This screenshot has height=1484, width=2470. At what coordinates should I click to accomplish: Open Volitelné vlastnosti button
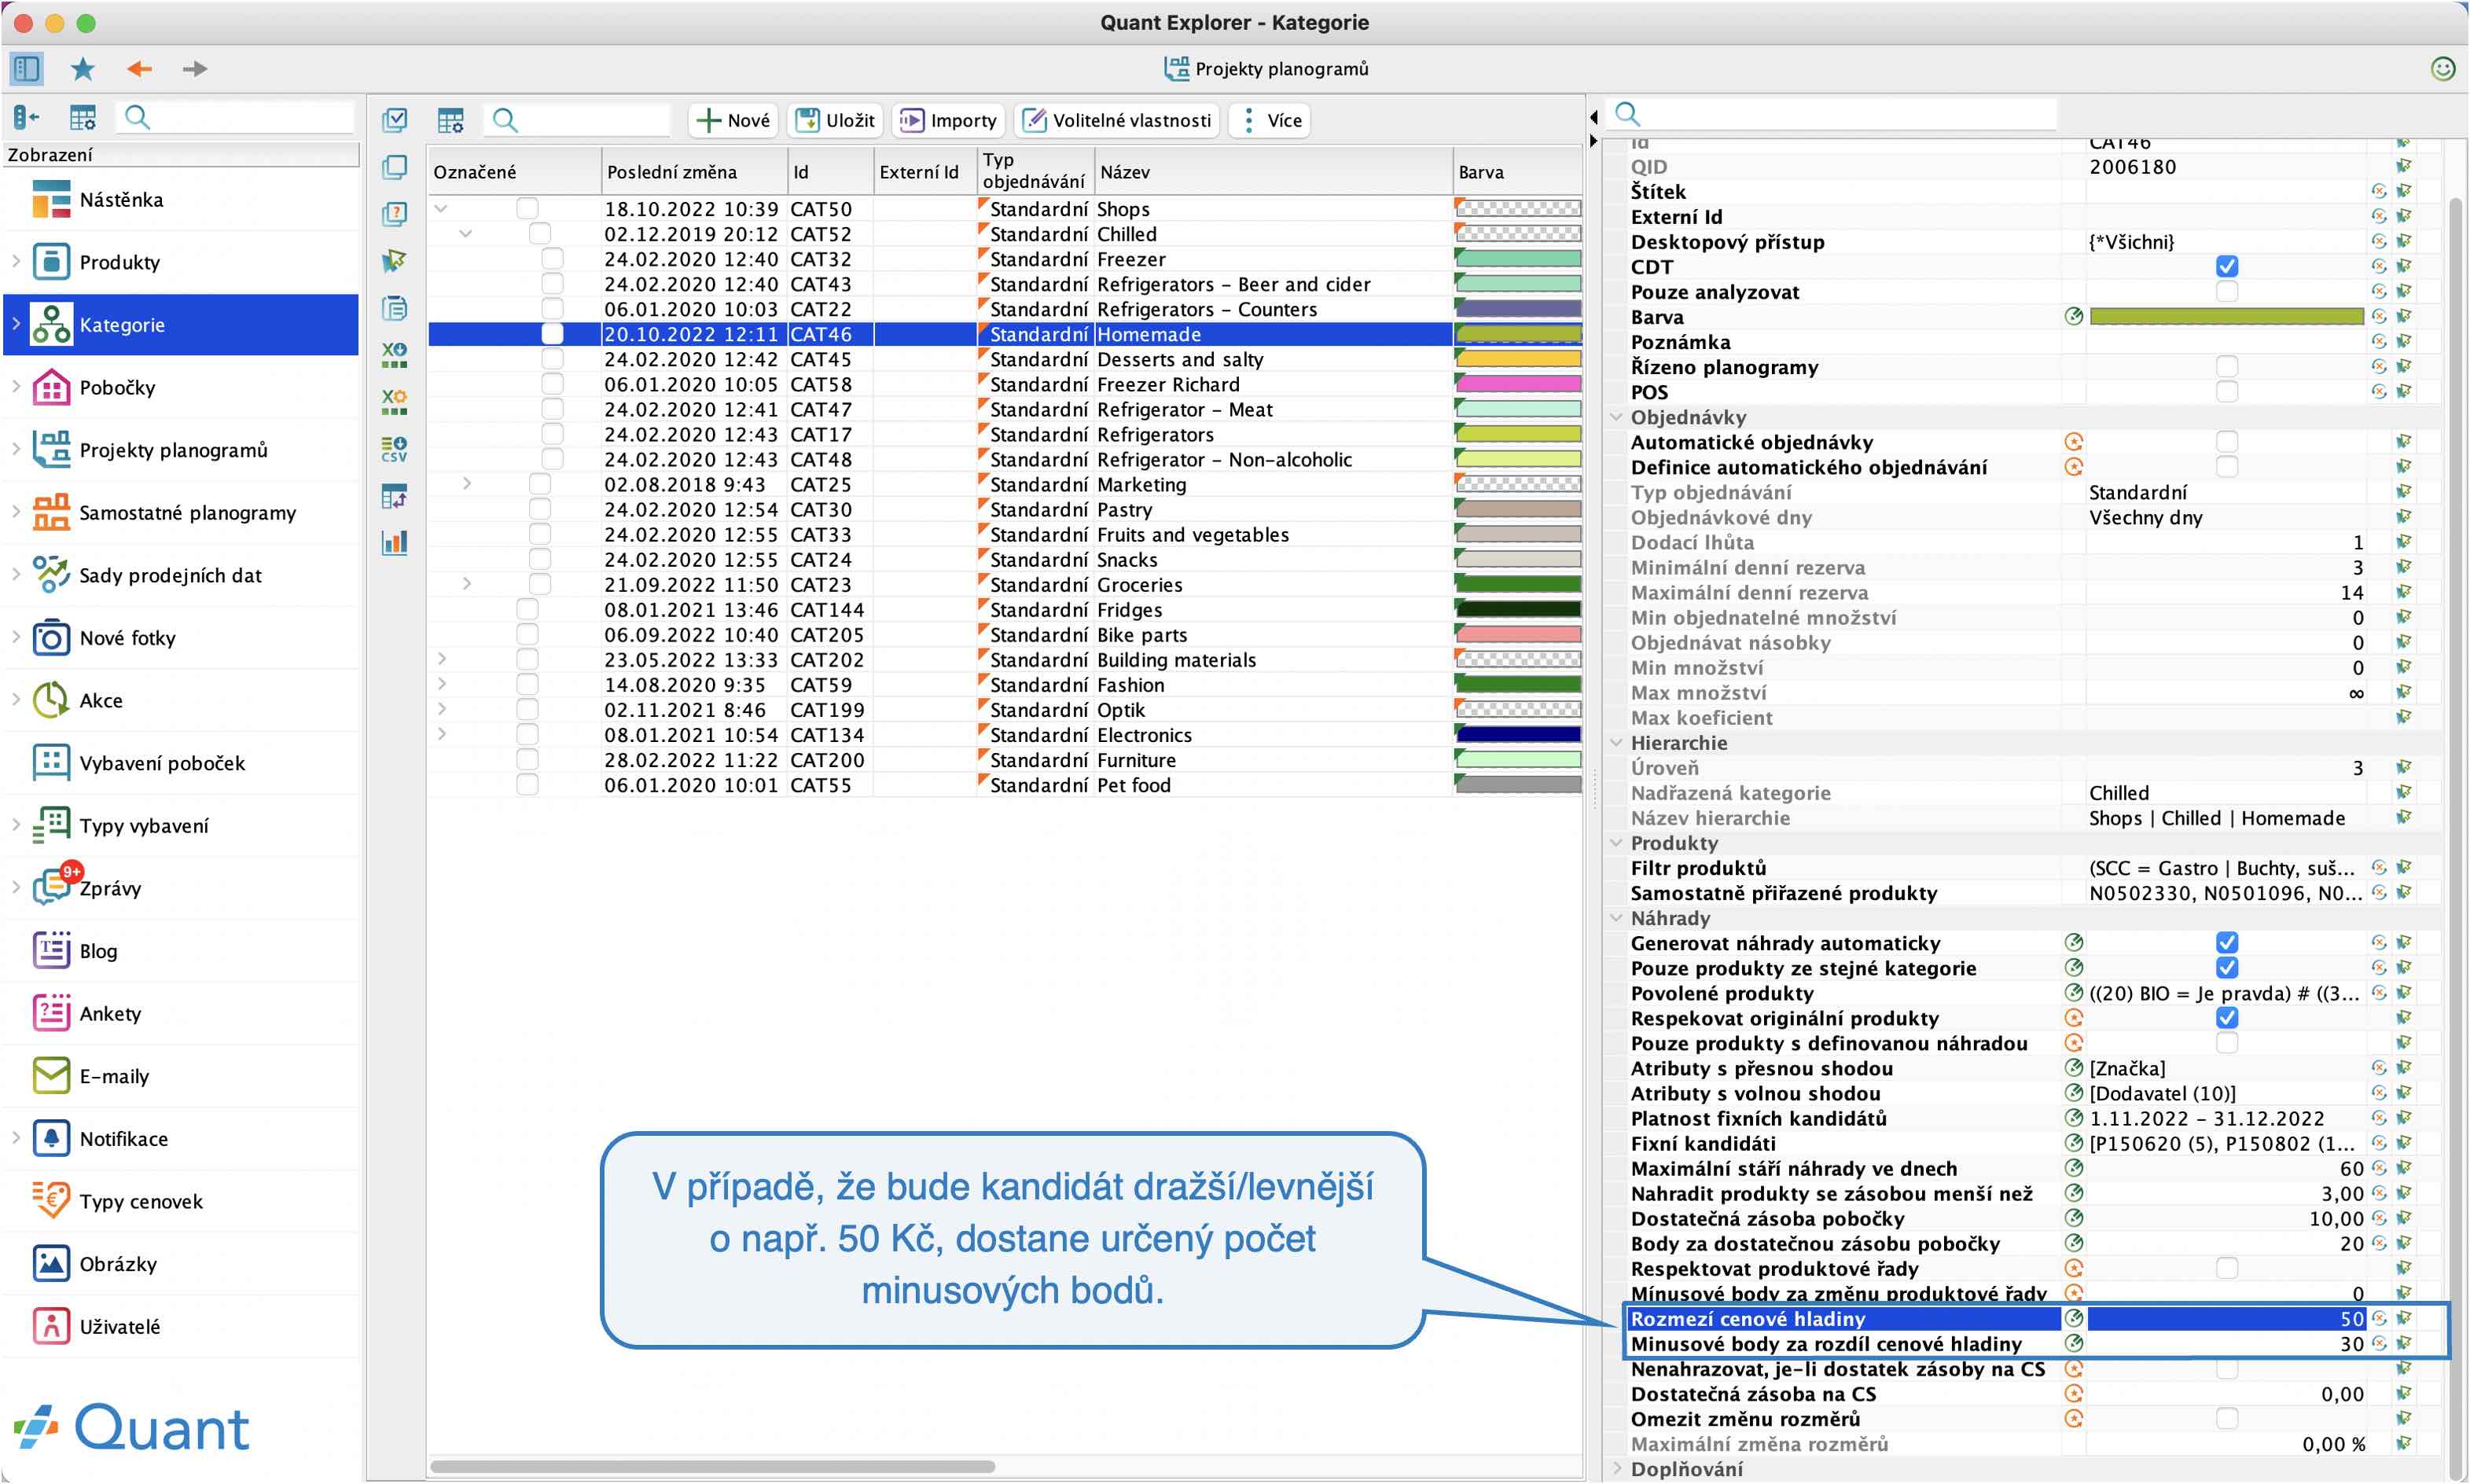(x=1117, y=120)
